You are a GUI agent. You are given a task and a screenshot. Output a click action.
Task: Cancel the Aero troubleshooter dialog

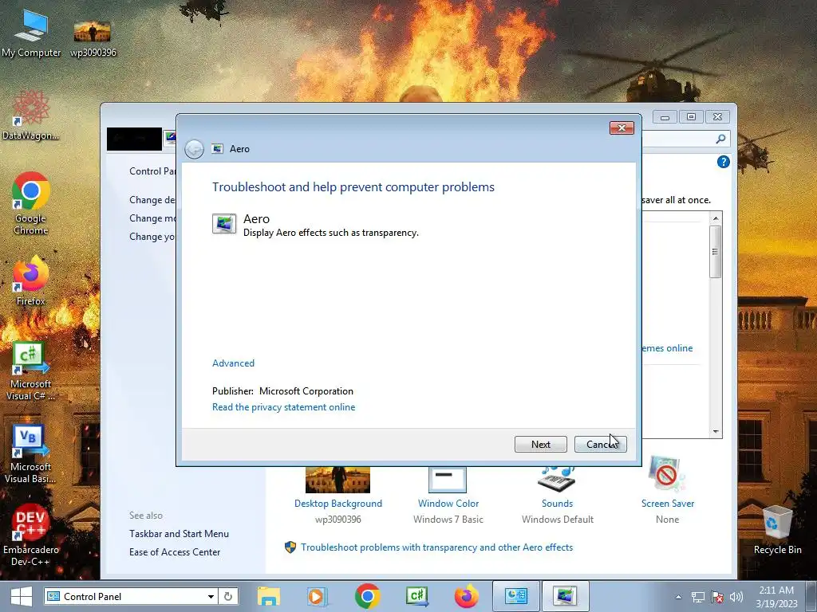click(x=600, y=444)
